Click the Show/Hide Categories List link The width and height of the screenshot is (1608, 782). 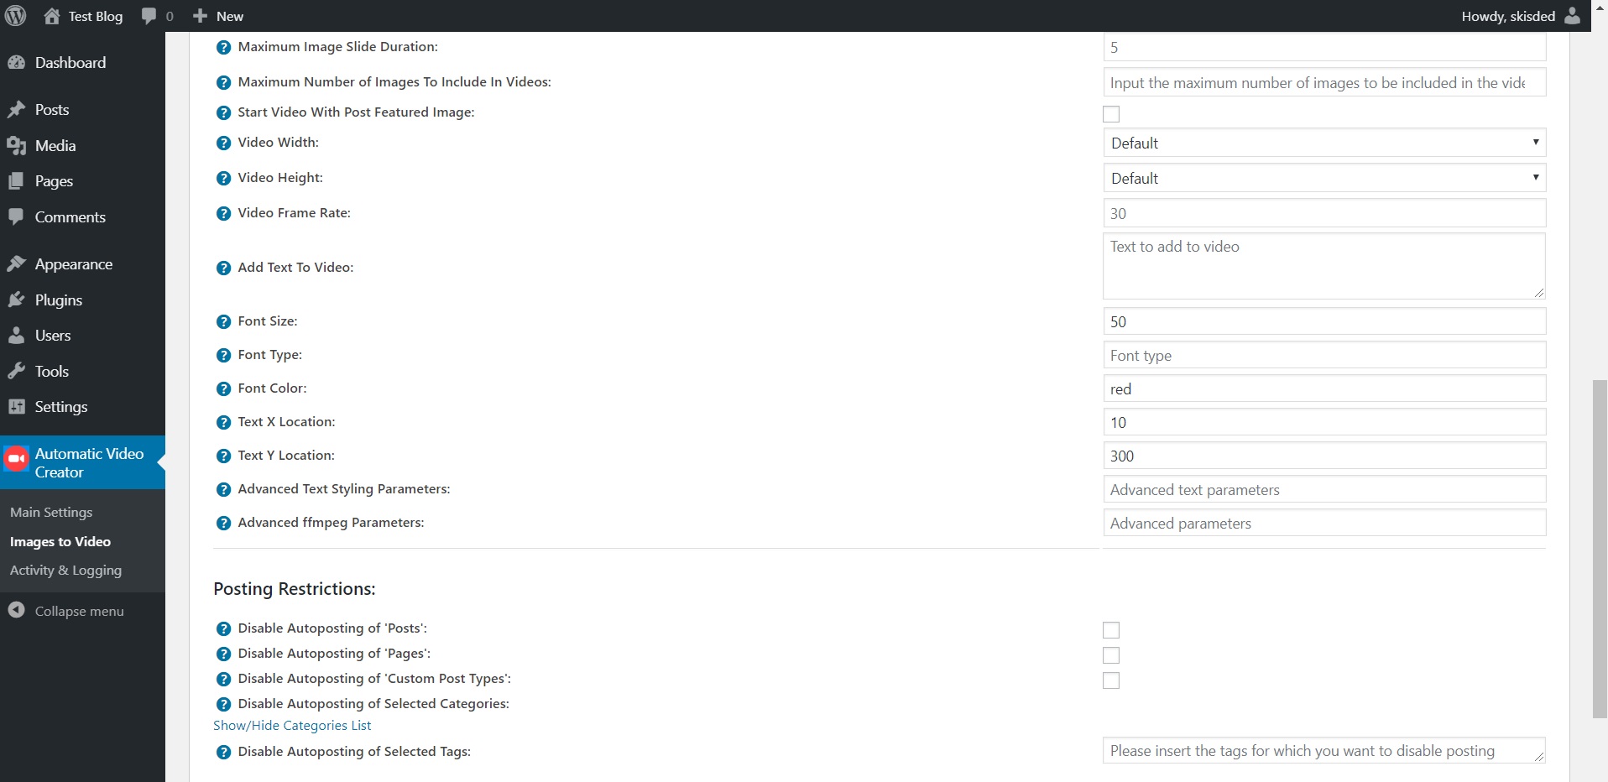(x=291, y=726)
